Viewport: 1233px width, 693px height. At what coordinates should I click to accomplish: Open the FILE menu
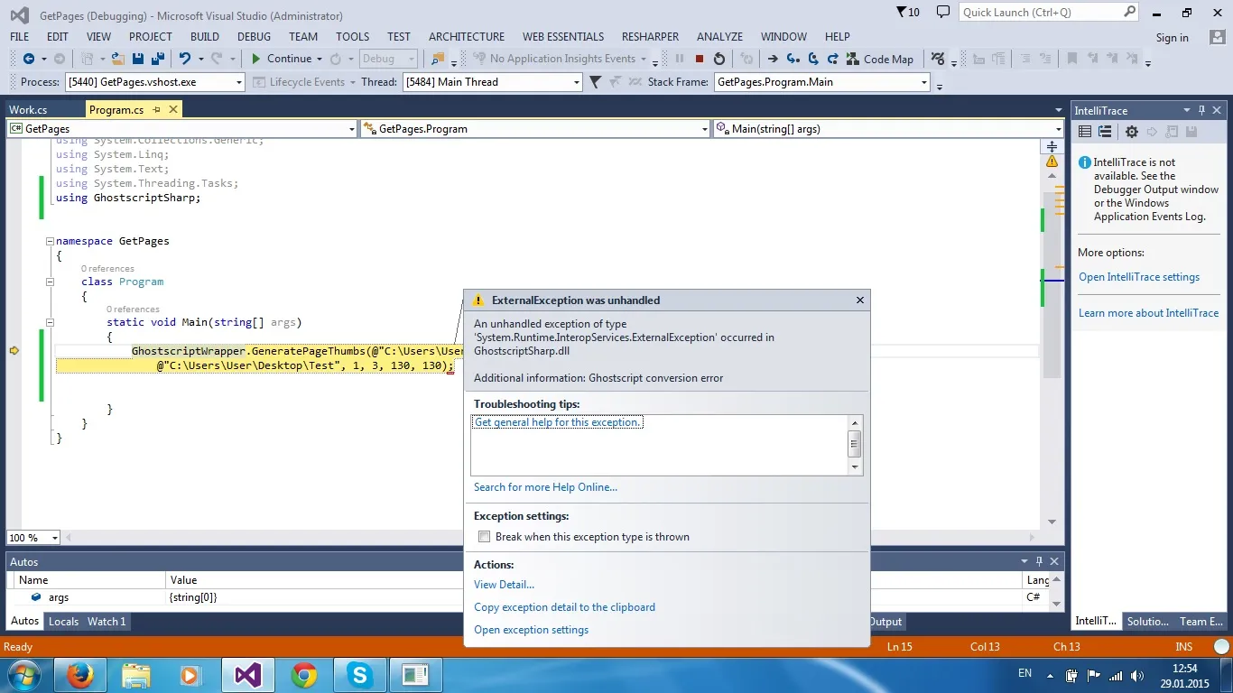point(19,37)
